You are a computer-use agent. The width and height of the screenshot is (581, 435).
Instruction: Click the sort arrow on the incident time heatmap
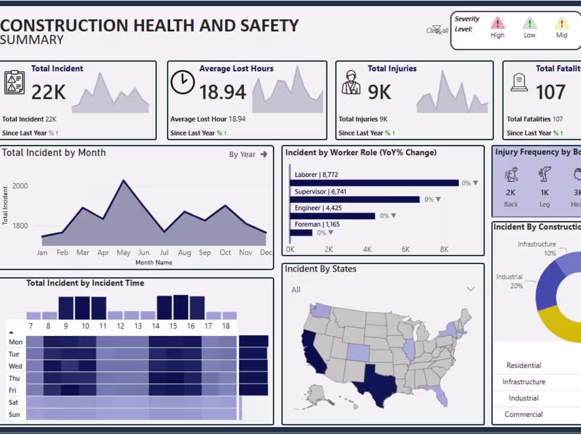12,332
